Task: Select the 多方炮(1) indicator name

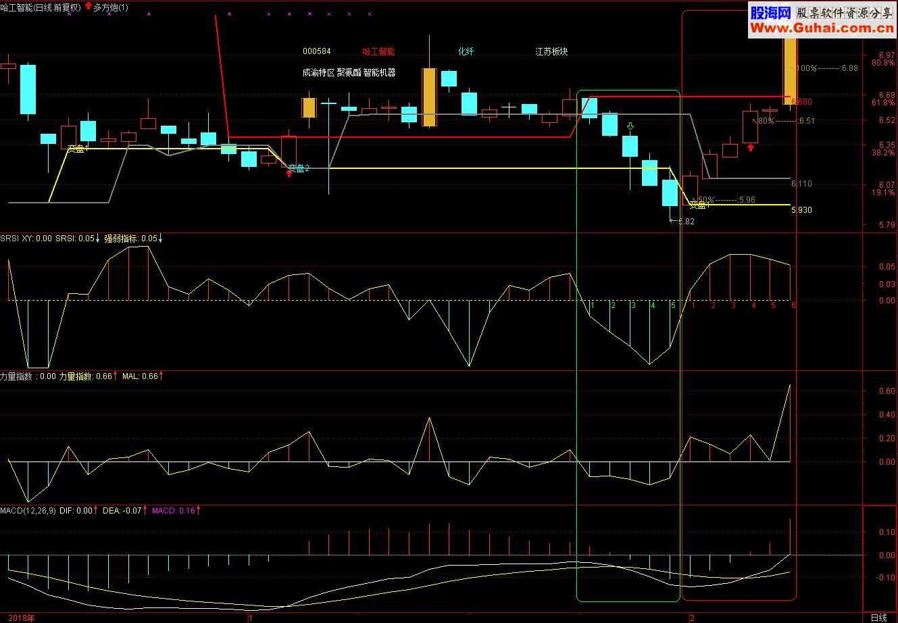Action: click(111, 7)
